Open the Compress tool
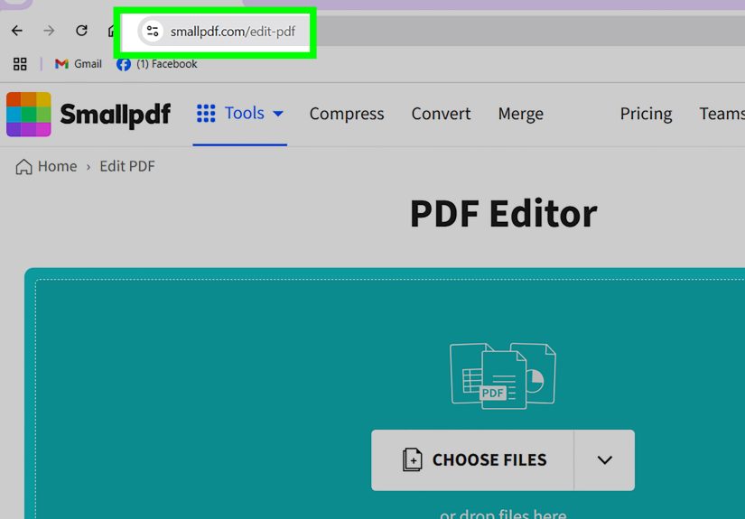 [347, 114]
